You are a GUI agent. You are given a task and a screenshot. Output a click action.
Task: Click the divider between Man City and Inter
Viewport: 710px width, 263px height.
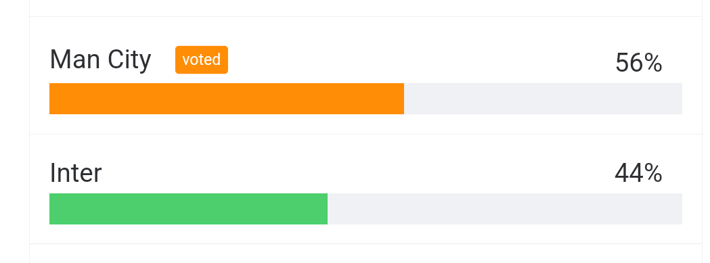(x=366, y=134)
